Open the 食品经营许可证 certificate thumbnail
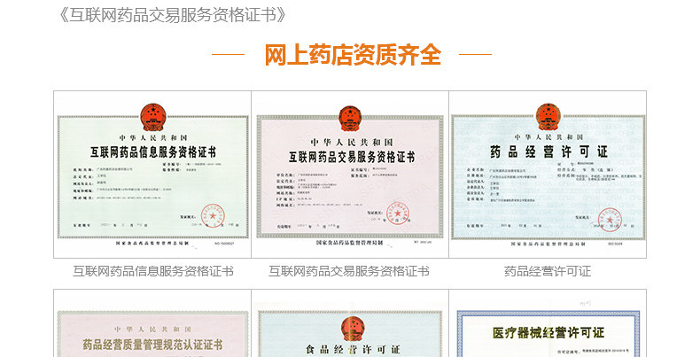Image resolution: width=700 pixels, height=357 pixels. click(x=350, y=323)
